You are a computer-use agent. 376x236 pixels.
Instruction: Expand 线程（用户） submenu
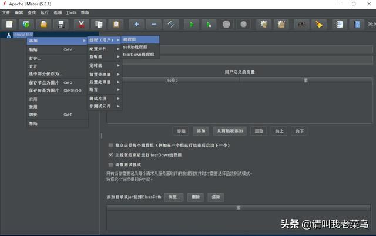click(105, 40)
